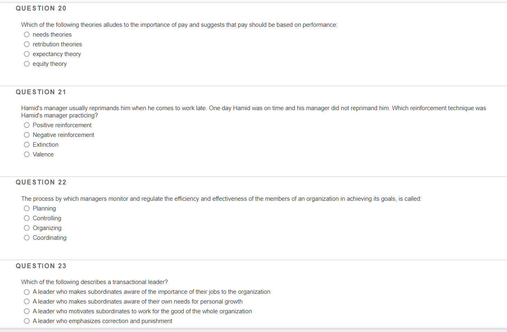
Task: Choose 'expectancy theory' answer
Action: (26, 54)
